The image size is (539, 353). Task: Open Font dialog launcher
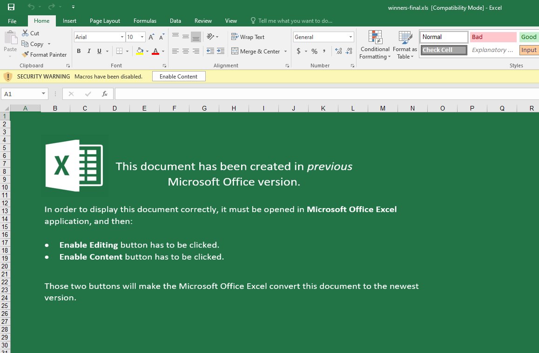click(x=164, y=65)
